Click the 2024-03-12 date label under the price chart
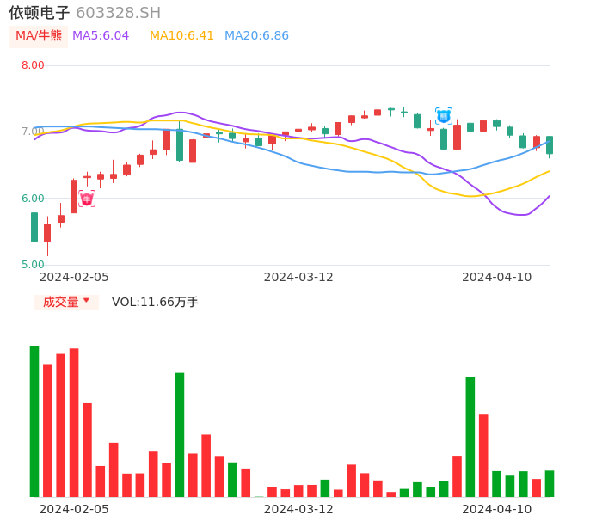Image resolution: width=590 pixels, height=521 pixels. point(298,277)
